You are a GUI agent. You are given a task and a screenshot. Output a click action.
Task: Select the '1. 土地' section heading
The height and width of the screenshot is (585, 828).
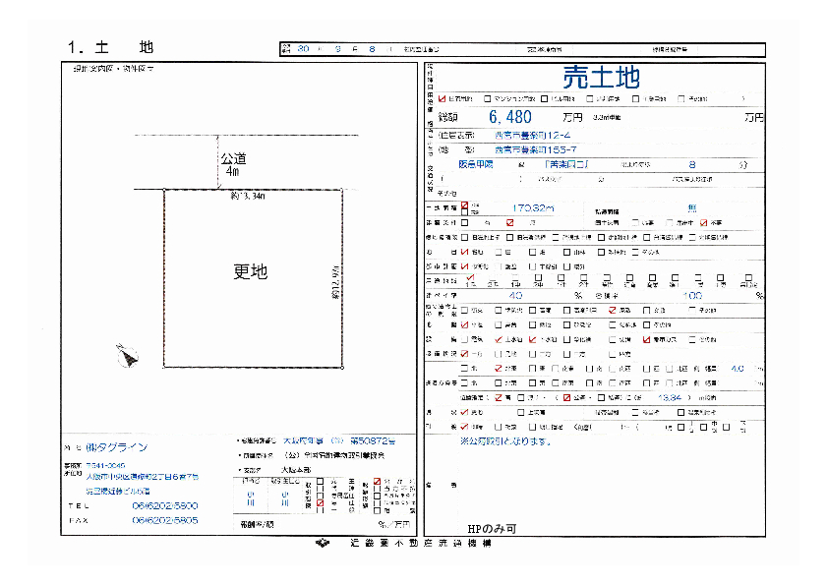point(110,46)
